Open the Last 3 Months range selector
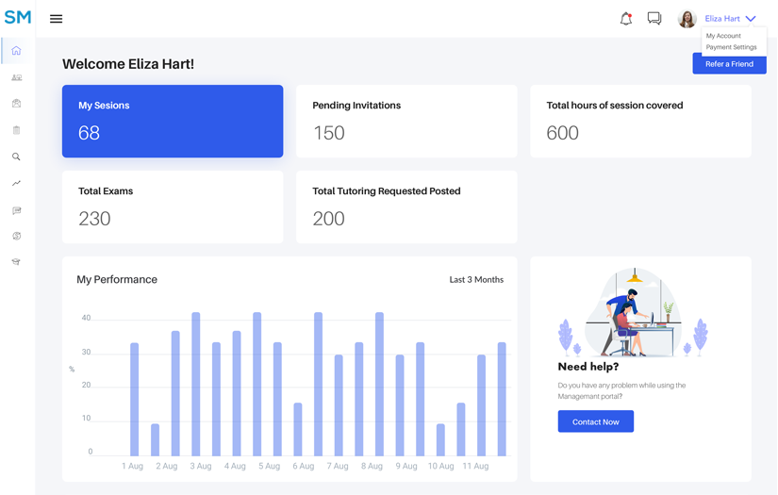This screenshot has width=778, height=495. 476,280
